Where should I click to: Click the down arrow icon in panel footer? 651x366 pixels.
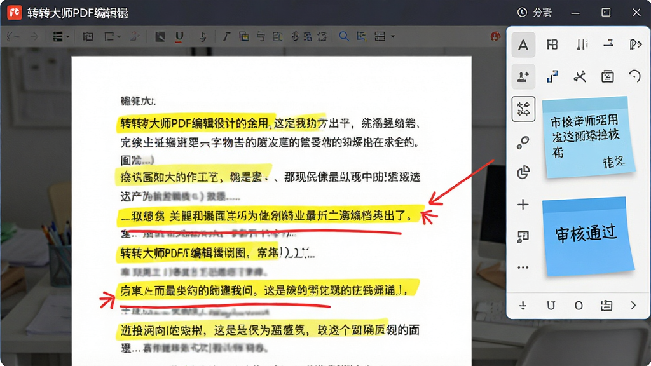tap(523, 306)
